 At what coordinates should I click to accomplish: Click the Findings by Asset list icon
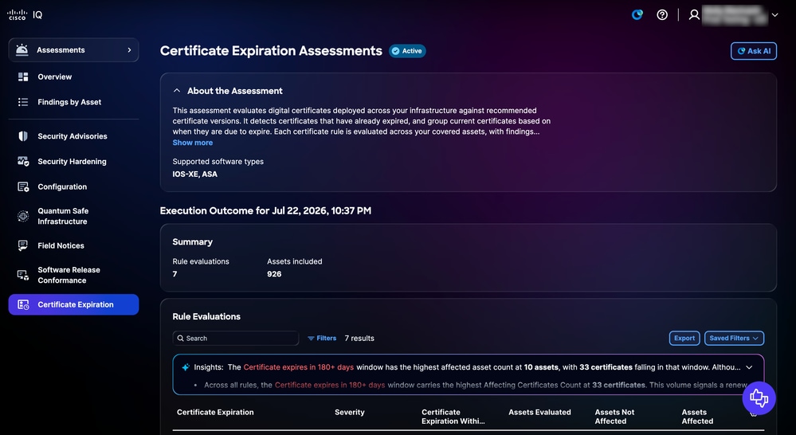coord(23,102)
